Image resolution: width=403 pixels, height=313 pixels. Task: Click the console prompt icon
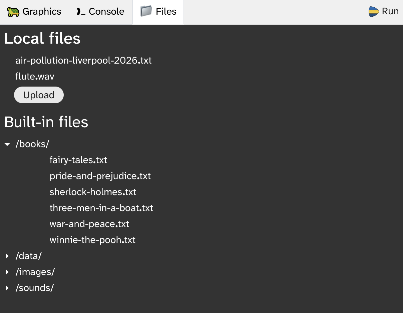[81, 12]
